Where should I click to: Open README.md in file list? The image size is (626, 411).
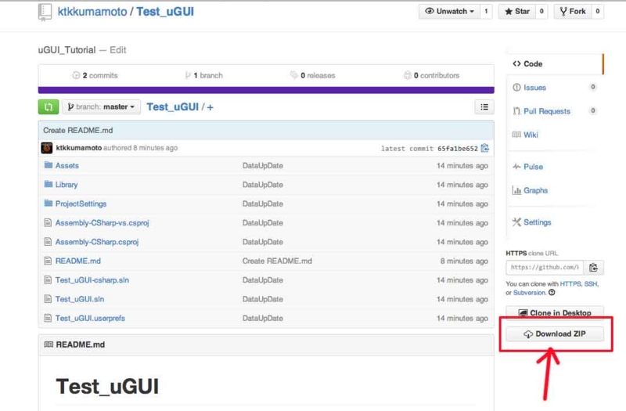[x=77, y=261]
